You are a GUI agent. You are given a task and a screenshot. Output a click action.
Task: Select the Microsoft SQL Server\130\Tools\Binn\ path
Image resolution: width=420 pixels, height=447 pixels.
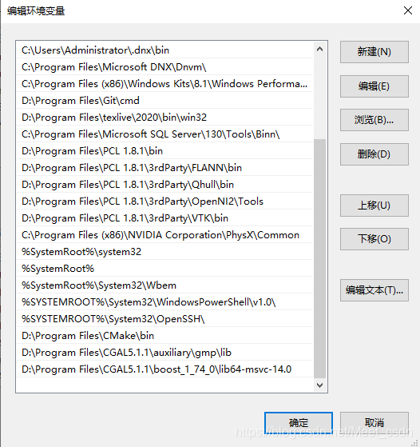tap(164, 134)
